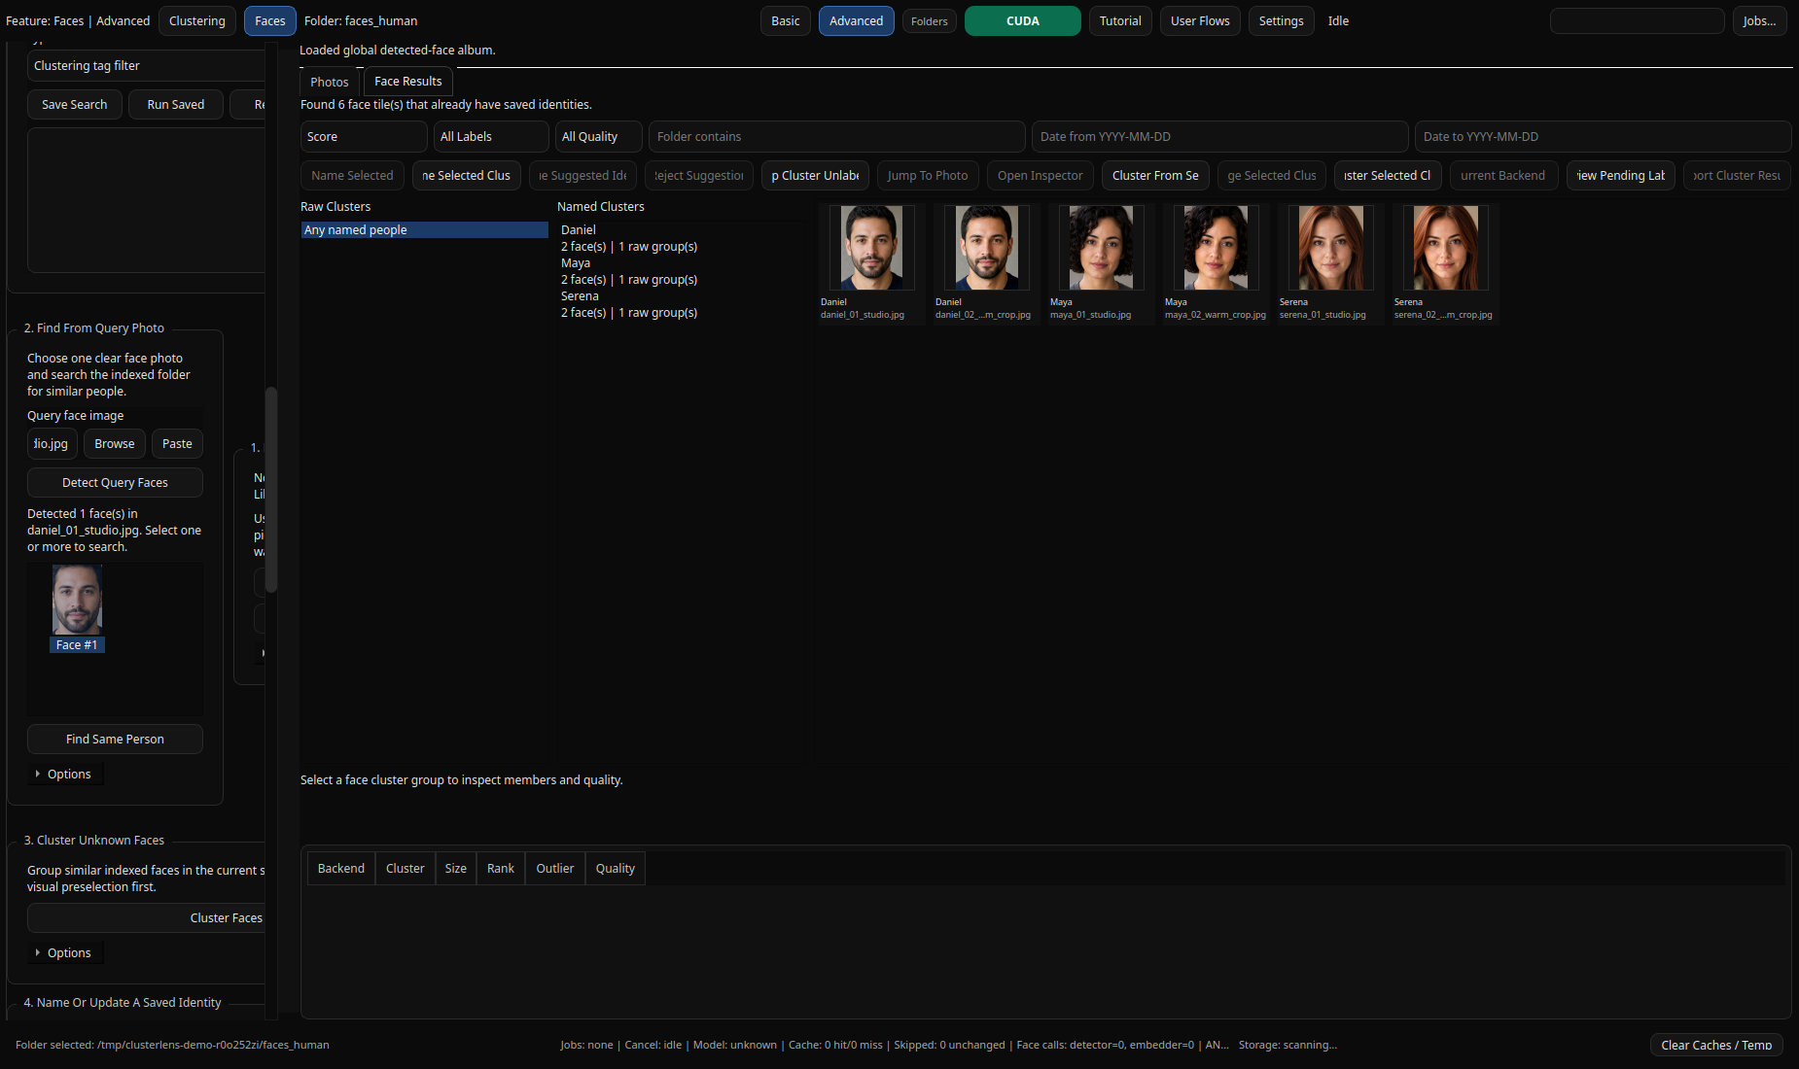Click the Paste button
This screenshot has width=1799, height=1069.
click(177, 444)
